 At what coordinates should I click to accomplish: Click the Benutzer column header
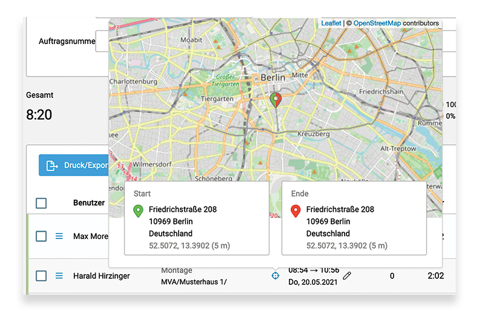pos(89,203)
